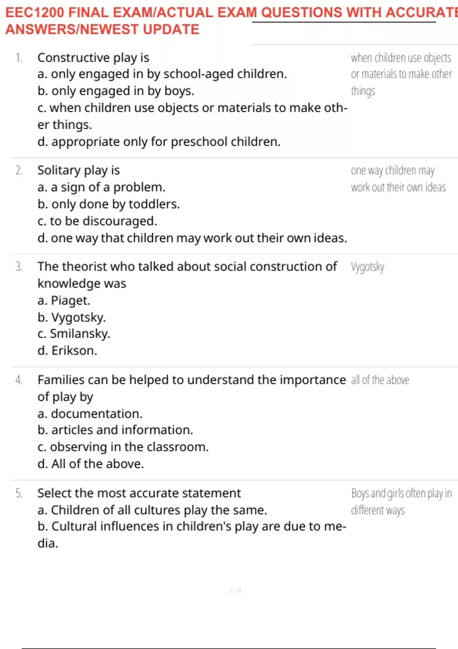Click option 'a. only engaged in by school-aged children.'
Image resolution: width=458 pixels, height=649 pixels.
pos(162,74)
